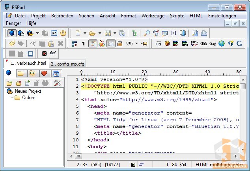250x171 pixels.
Task: Click the globe browser preview icon
Action: click(222, 43)
